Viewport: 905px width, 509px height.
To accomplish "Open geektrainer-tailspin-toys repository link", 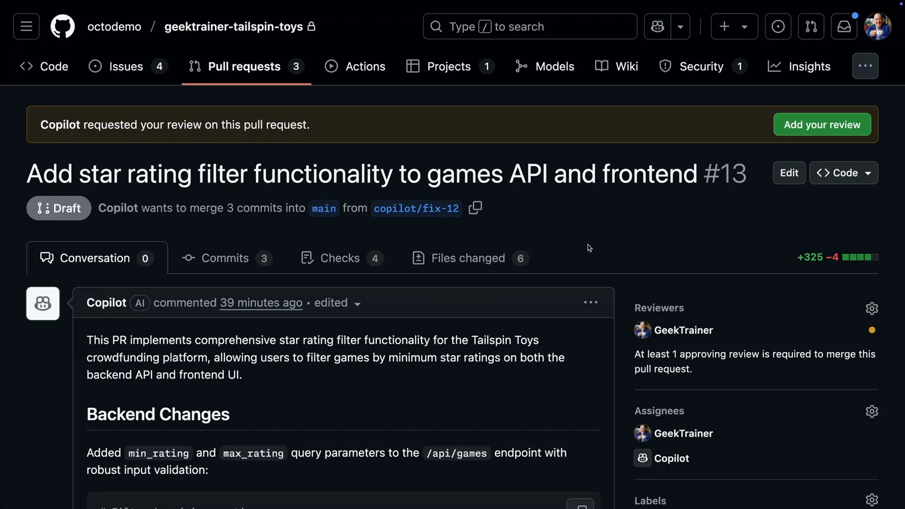I will tap(234, 27).
